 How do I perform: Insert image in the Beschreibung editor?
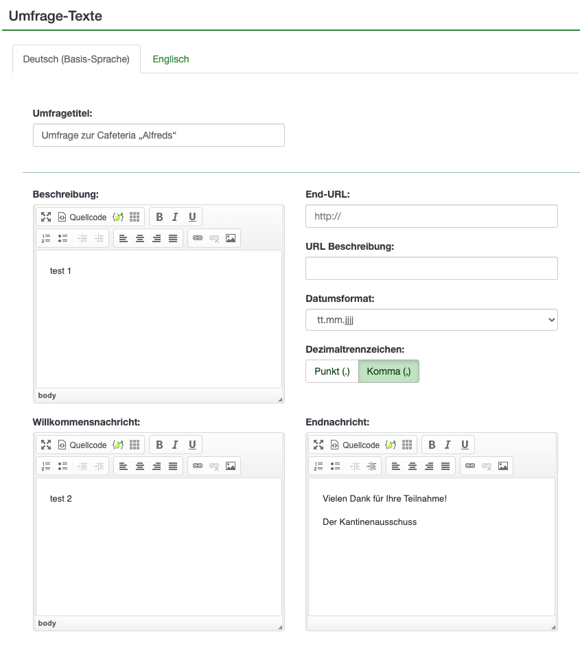[x=231, y=238]
